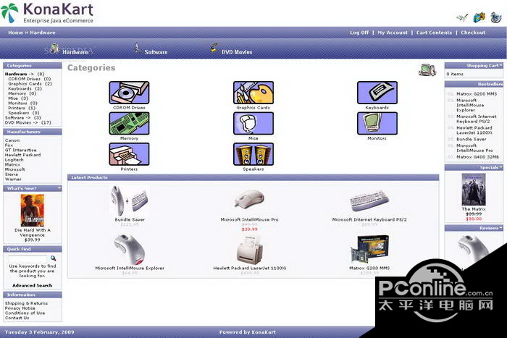The image size is (507, 338).
Task: Select Keyboards in the category sidebar
Action: pos(20,88)
